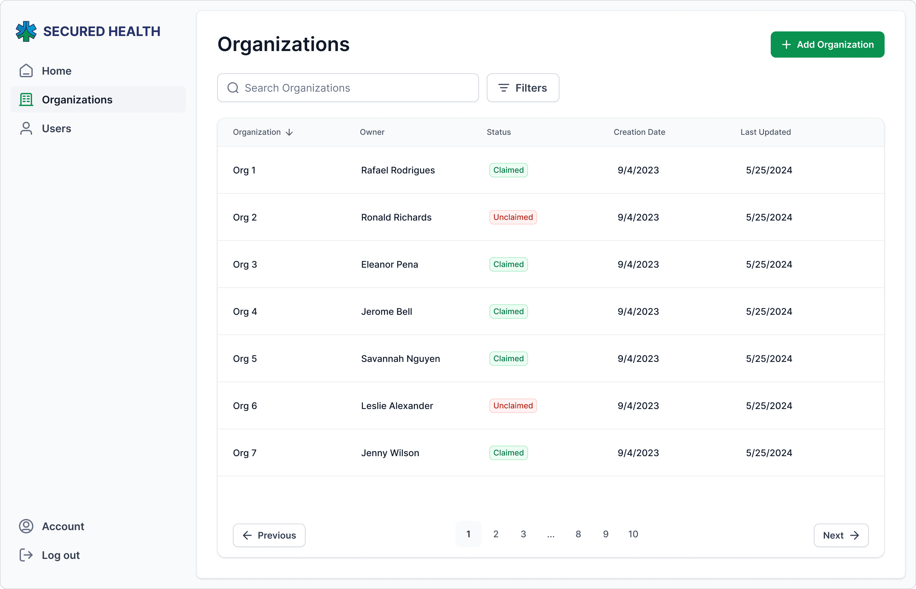This screenshot has height=589, width=916.
Task: Click the Home house icon
Action: pyautogui.click(x=26, y=71)
